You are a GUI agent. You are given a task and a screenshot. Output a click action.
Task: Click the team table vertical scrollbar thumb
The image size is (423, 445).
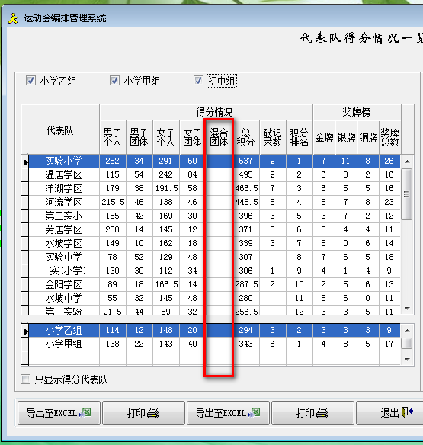click(407, 194)
